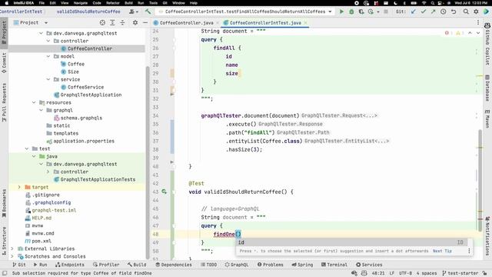Open GitHub Copilot side panel
Viewport: 492px width, 277px height.
[x=487, y=44]
